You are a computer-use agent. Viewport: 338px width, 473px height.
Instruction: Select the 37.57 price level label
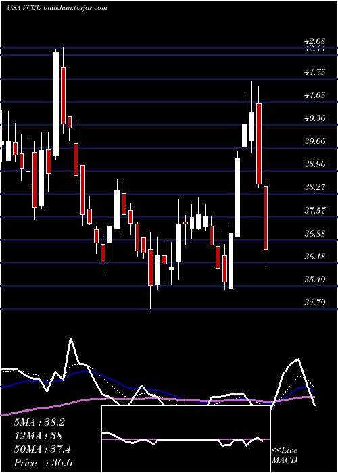[315, 211]
